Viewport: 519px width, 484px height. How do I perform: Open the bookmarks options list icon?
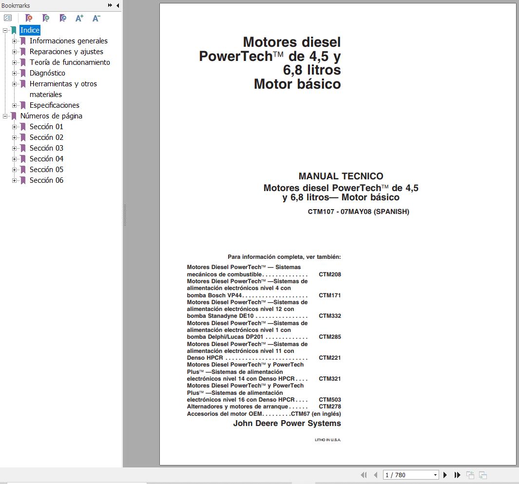(8, 18)
